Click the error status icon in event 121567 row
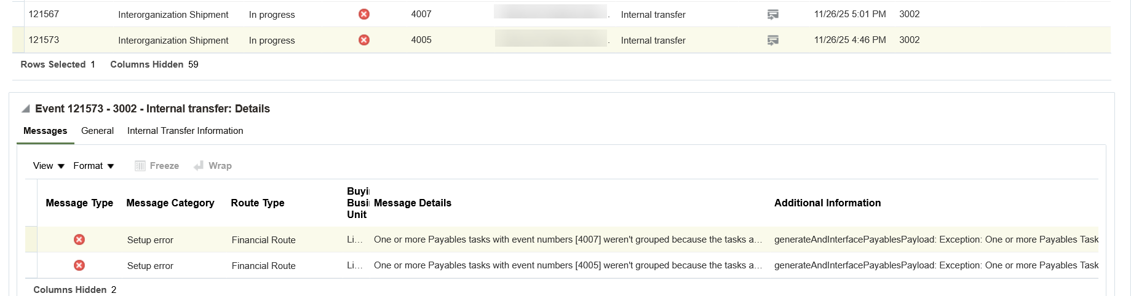Screen dimensions: 1131x296 (364, 14)
